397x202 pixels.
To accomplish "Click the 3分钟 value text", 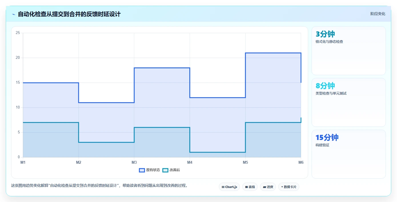I will pyautogui.click(x=325, y=34).
